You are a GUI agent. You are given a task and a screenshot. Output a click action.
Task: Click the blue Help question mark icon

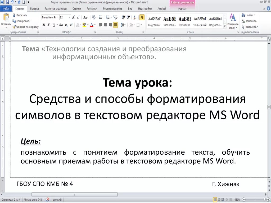(269, 8)
